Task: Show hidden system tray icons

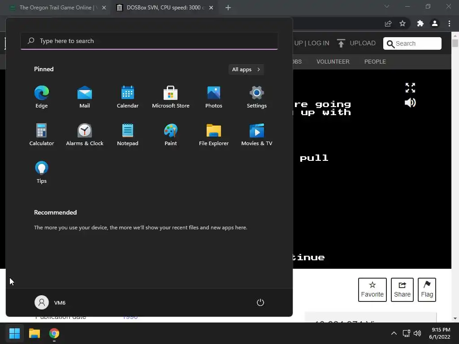Action: (394, 333)
